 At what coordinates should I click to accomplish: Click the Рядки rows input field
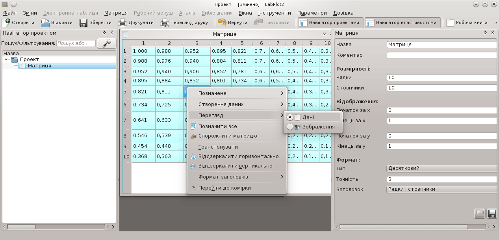click(441, 78)
